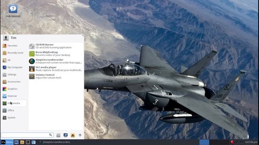Open the settings manager icon beside search
The image size is (259, 145).
[58, 135]
